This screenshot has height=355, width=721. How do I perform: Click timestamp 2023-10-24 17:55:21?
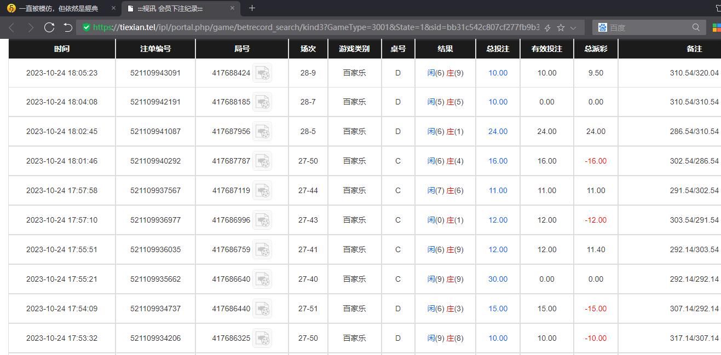click(x=62, y=279)
